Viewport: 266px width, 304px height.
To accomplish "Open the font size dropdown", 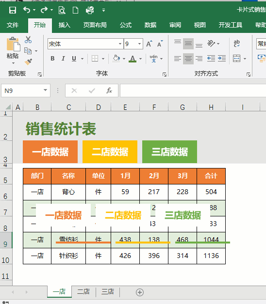I will pyautogui.click(x=139, y=44).
